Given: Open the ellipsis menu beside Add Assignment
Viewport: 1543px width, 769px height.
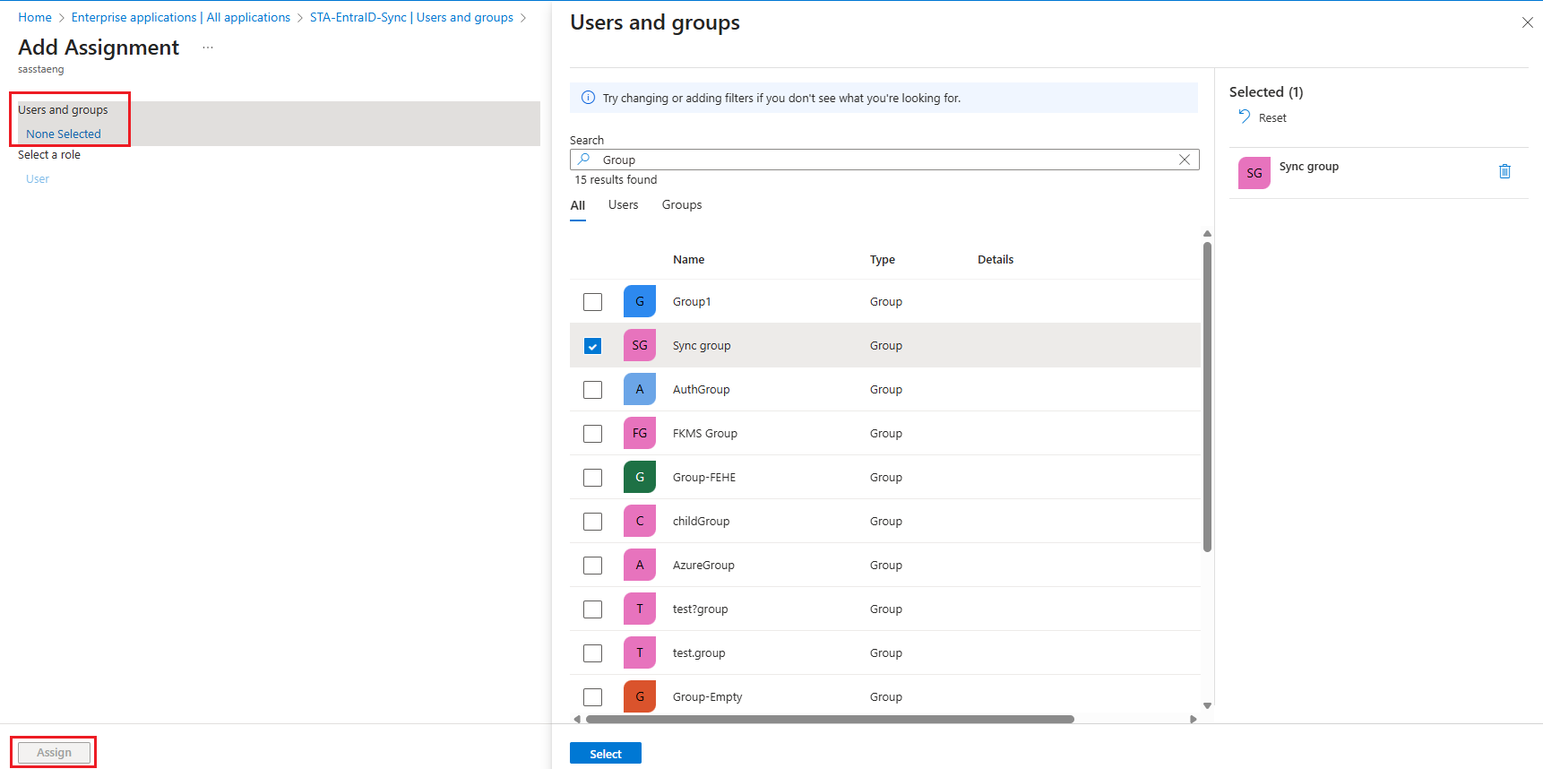Looking at the screenshot, I should point(208,48).
